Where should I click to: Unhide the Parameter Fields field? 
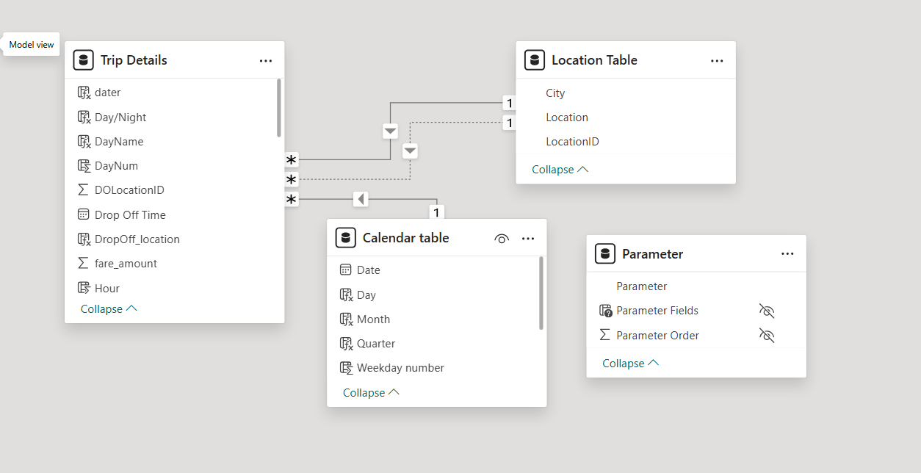(767, 311)
